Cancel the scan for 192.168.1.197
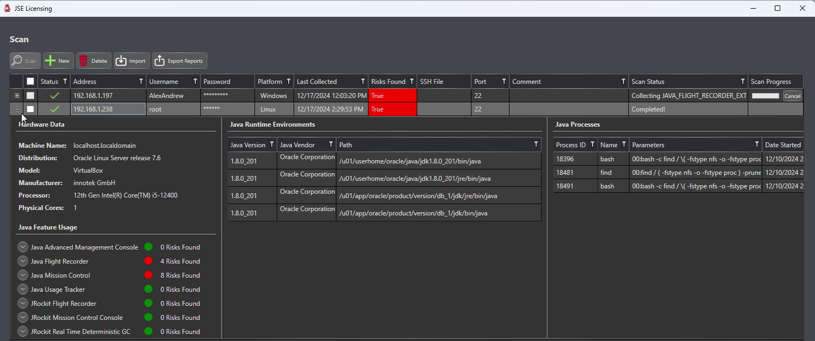This screenshot has width=815, height=341. (x=792, y=96)
